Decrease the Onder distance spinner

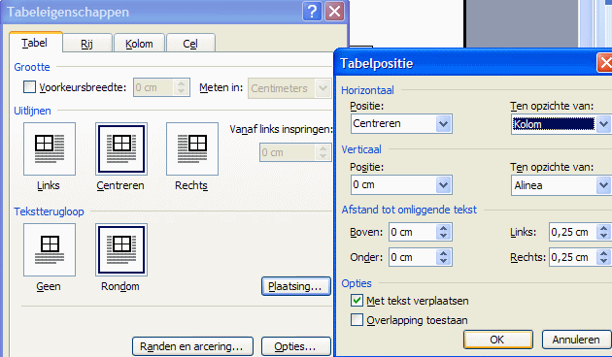click(x=443, y=262)
